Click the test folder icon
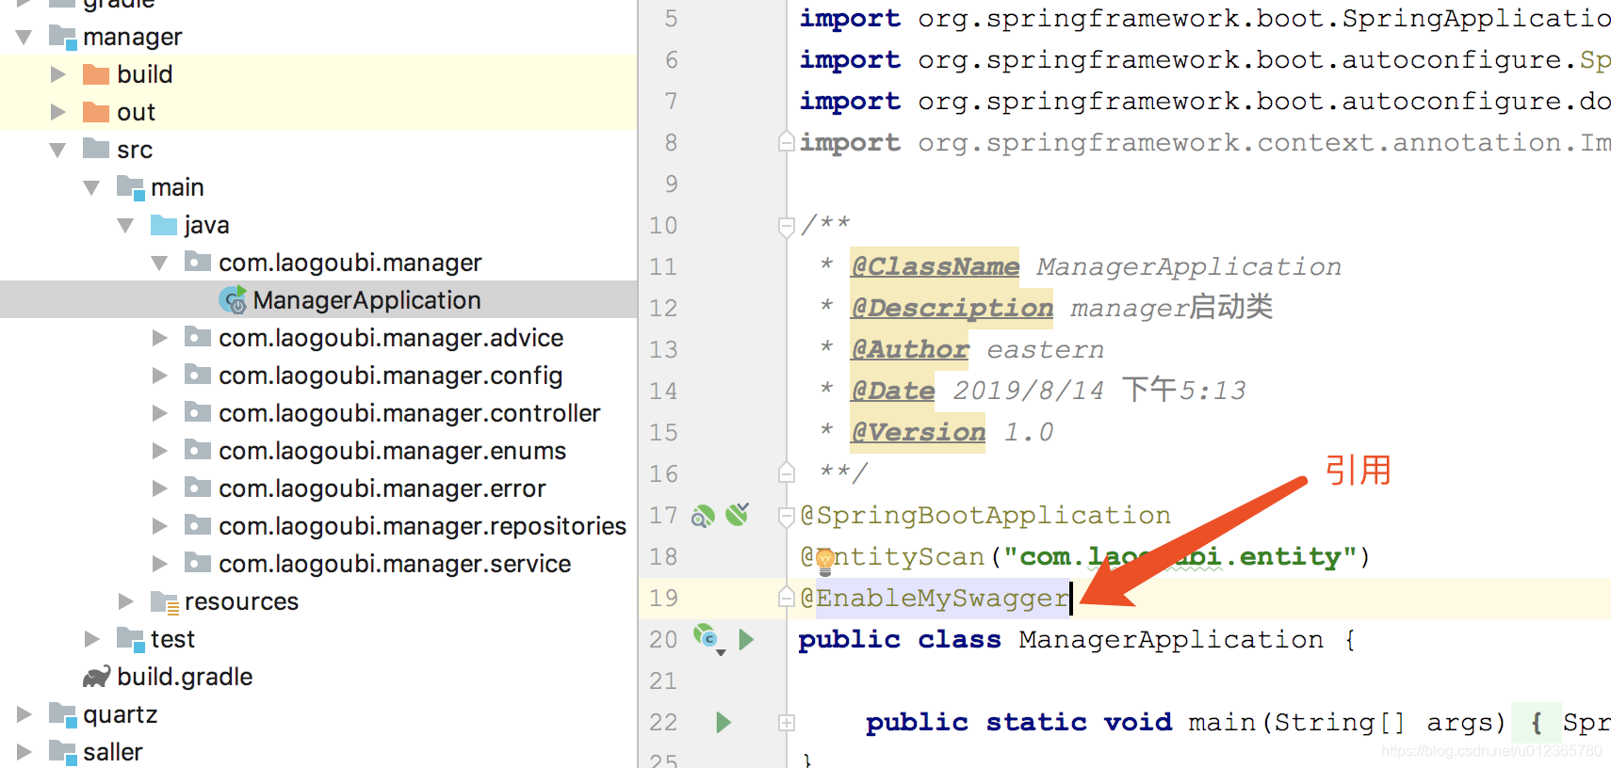The image size is (1611, 768). (131, 639)
